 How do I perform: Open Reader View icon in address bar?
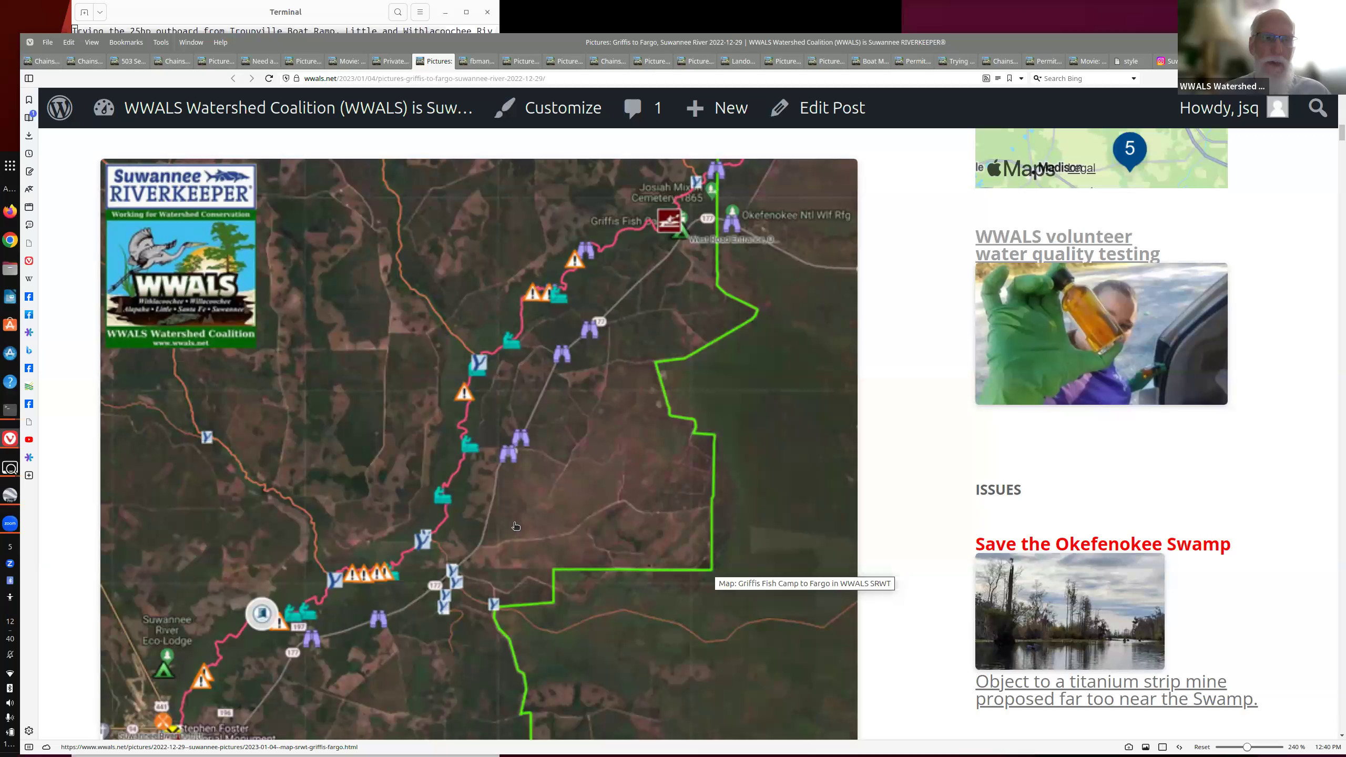tap(997, 78)
